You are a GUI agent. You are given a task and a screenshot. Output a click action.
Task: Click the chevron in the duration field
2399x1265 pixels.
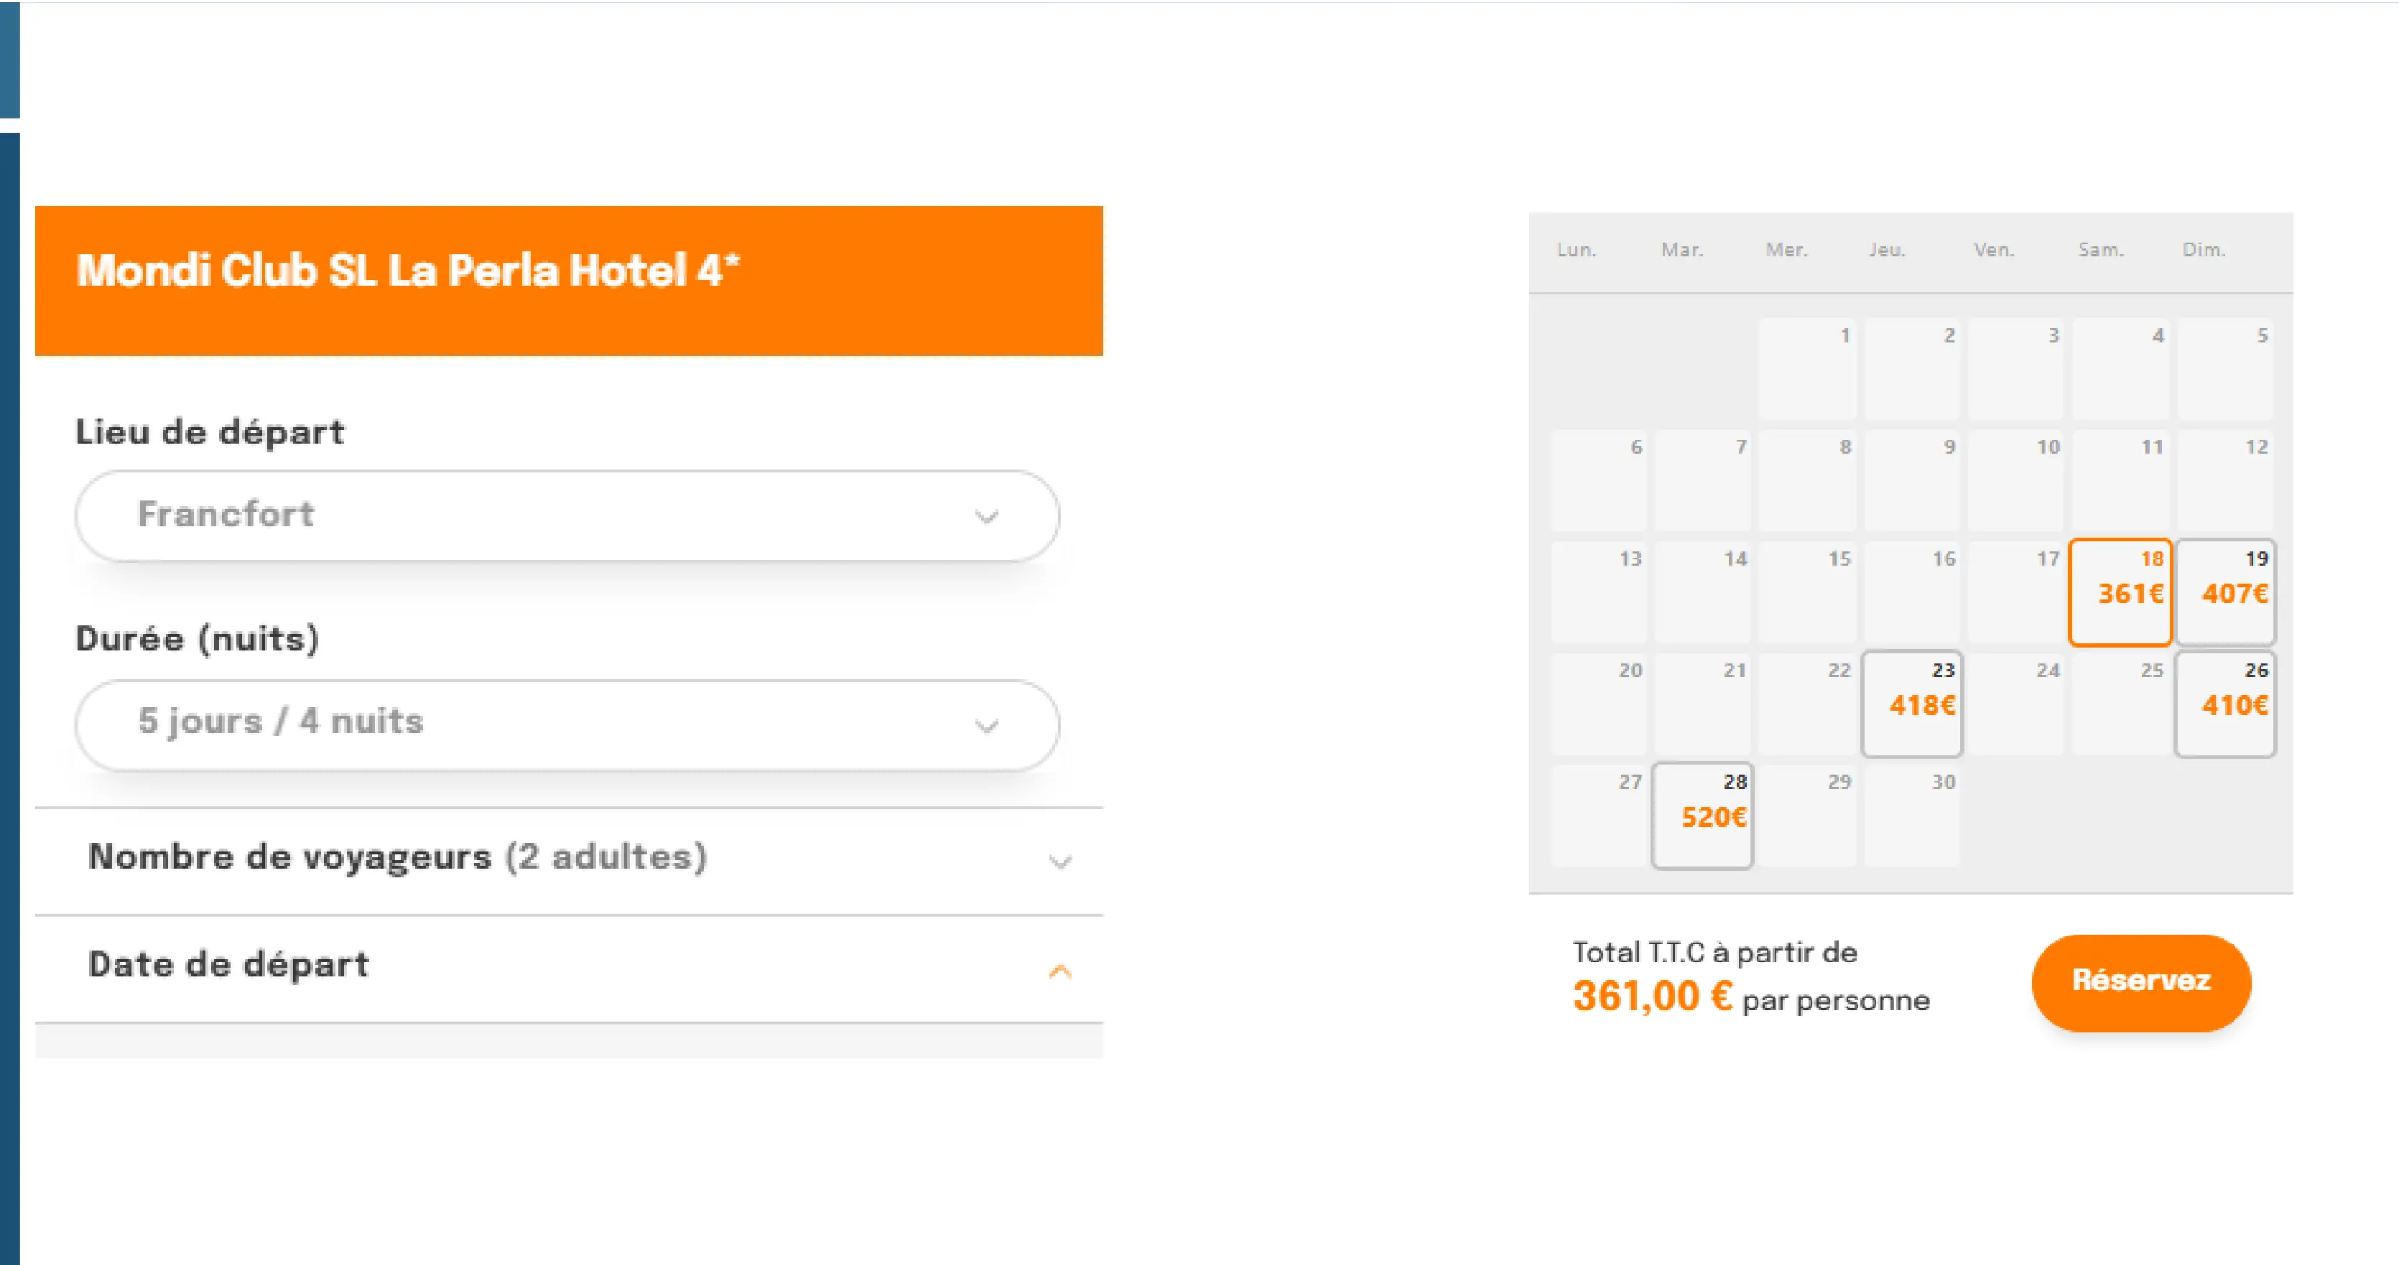[986, 726]
